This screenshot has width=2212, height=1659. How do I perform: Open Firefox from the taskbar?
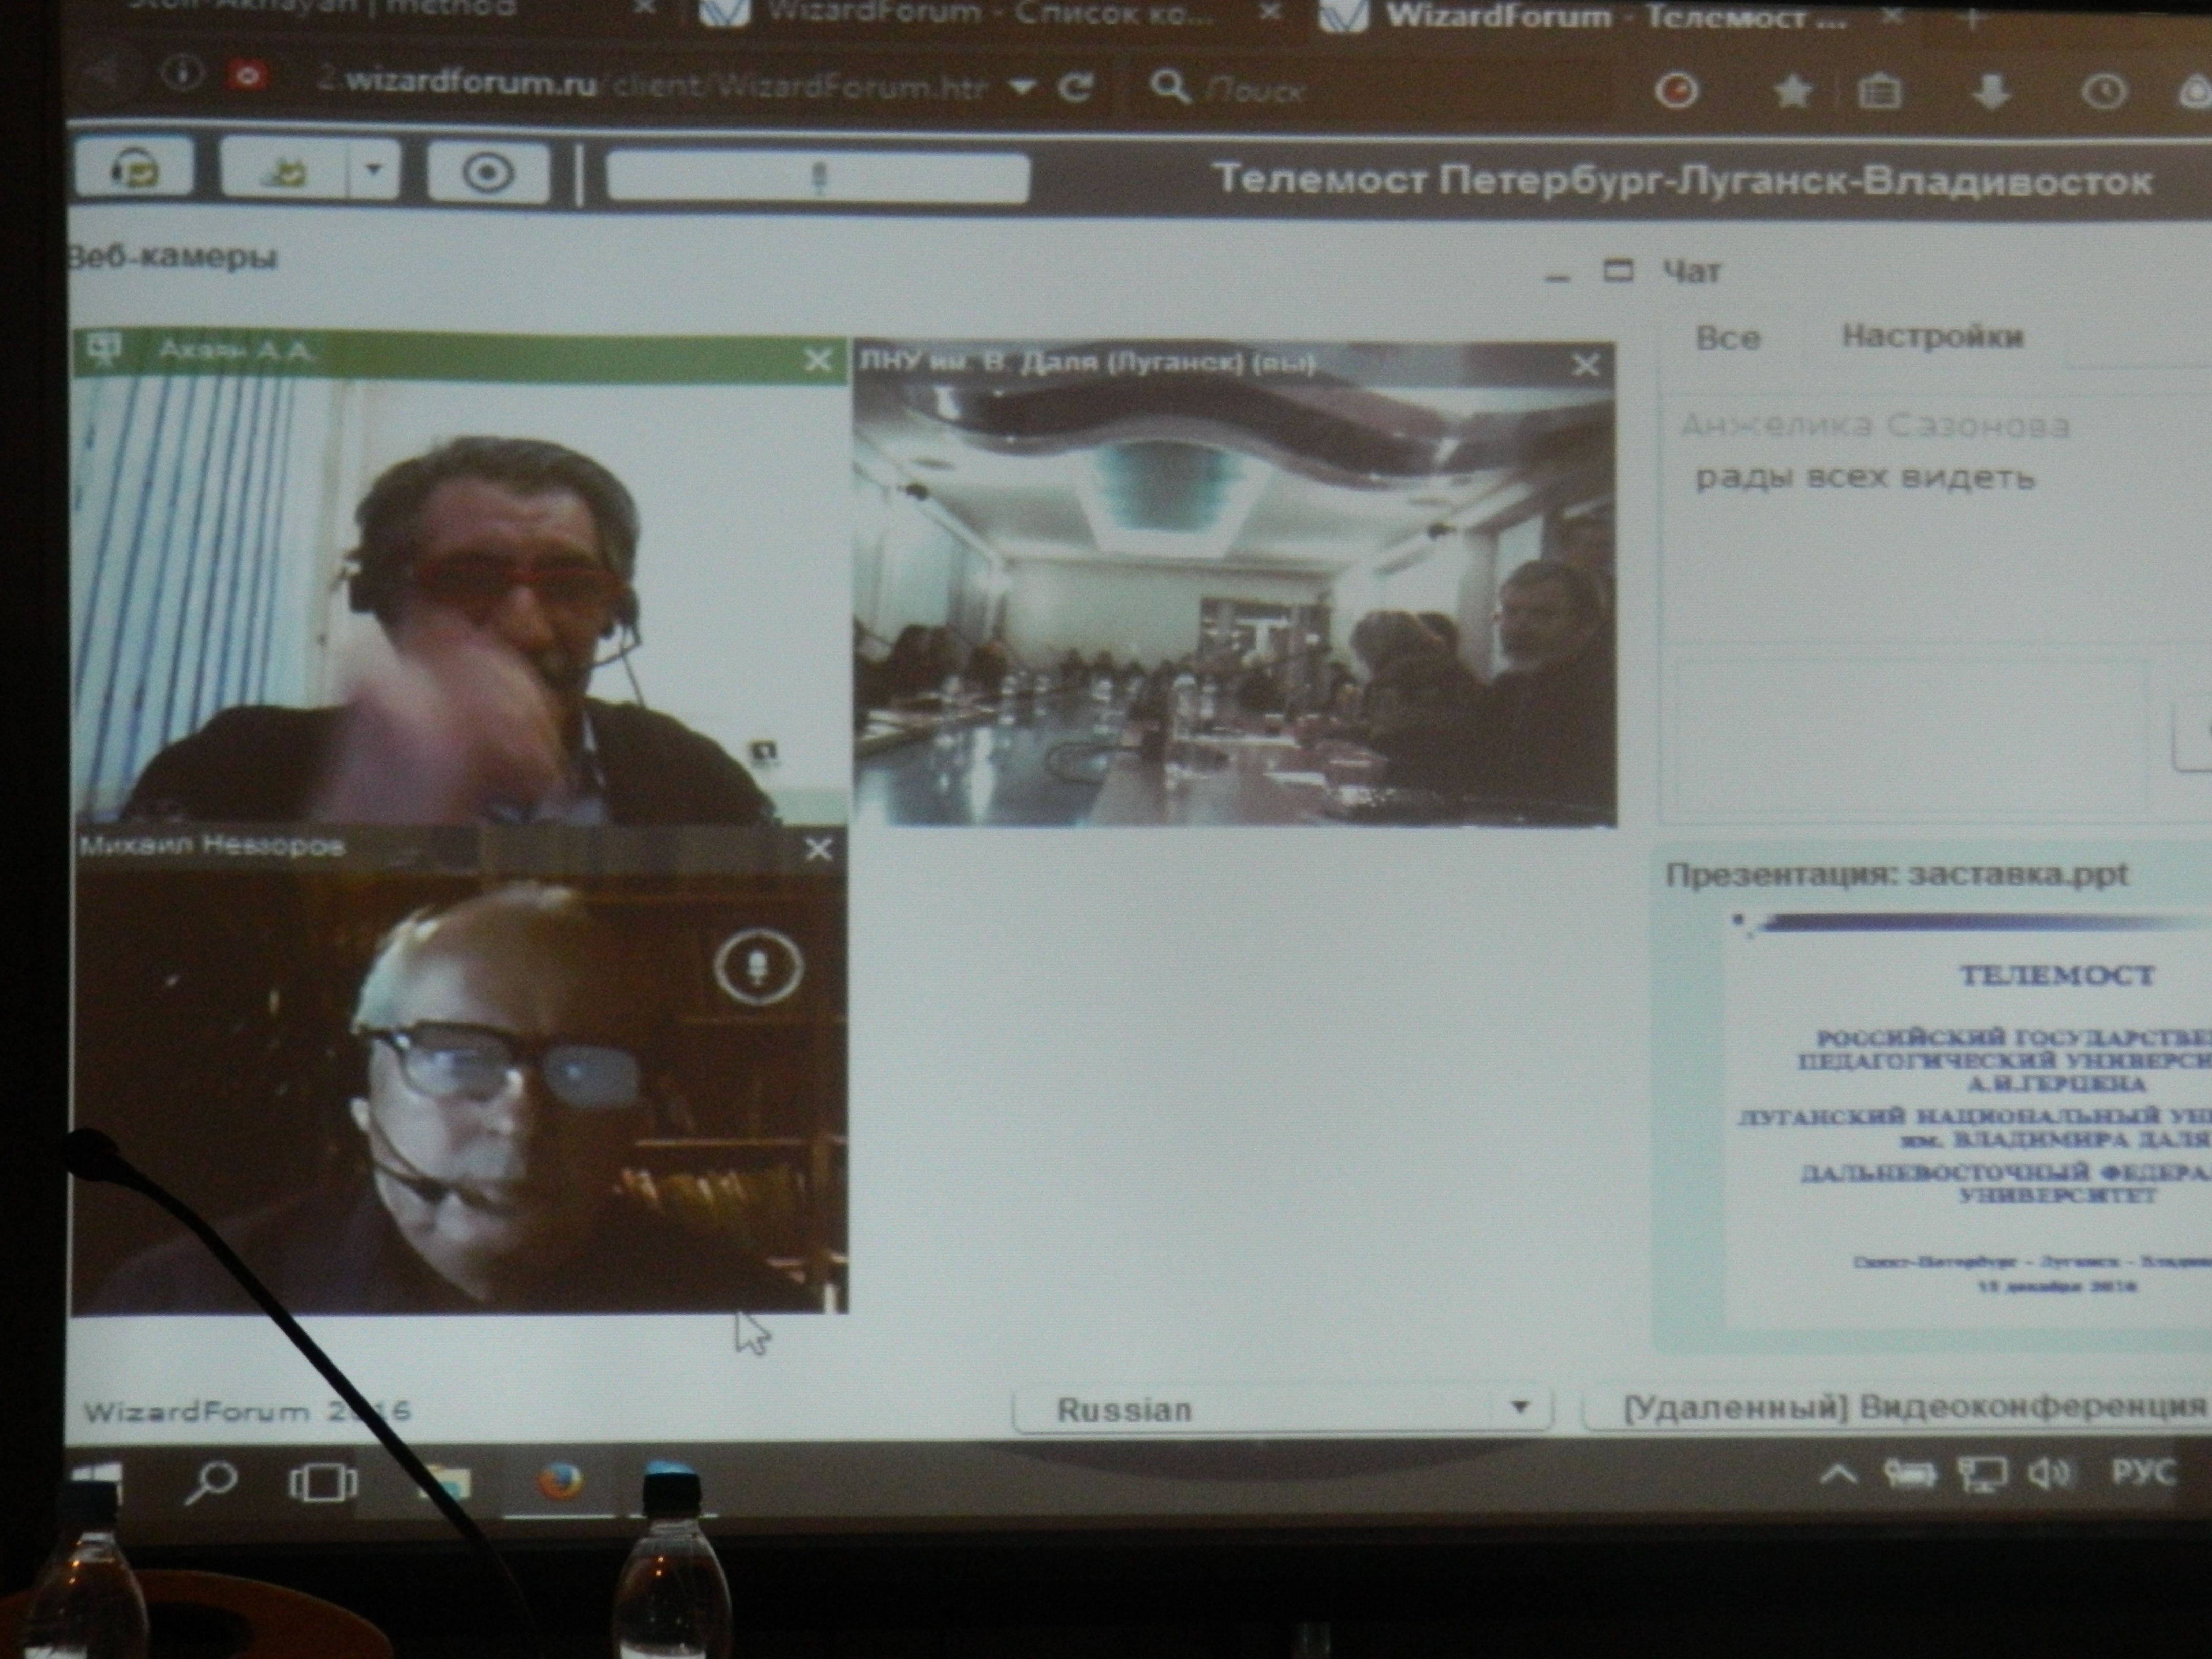(560, 1481)
